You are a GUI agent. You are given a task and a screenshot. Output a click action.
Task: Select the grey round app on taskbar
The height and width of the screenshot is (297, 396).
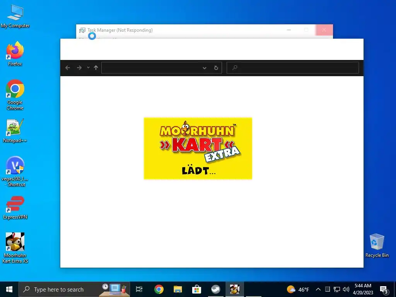click(216, 289)
